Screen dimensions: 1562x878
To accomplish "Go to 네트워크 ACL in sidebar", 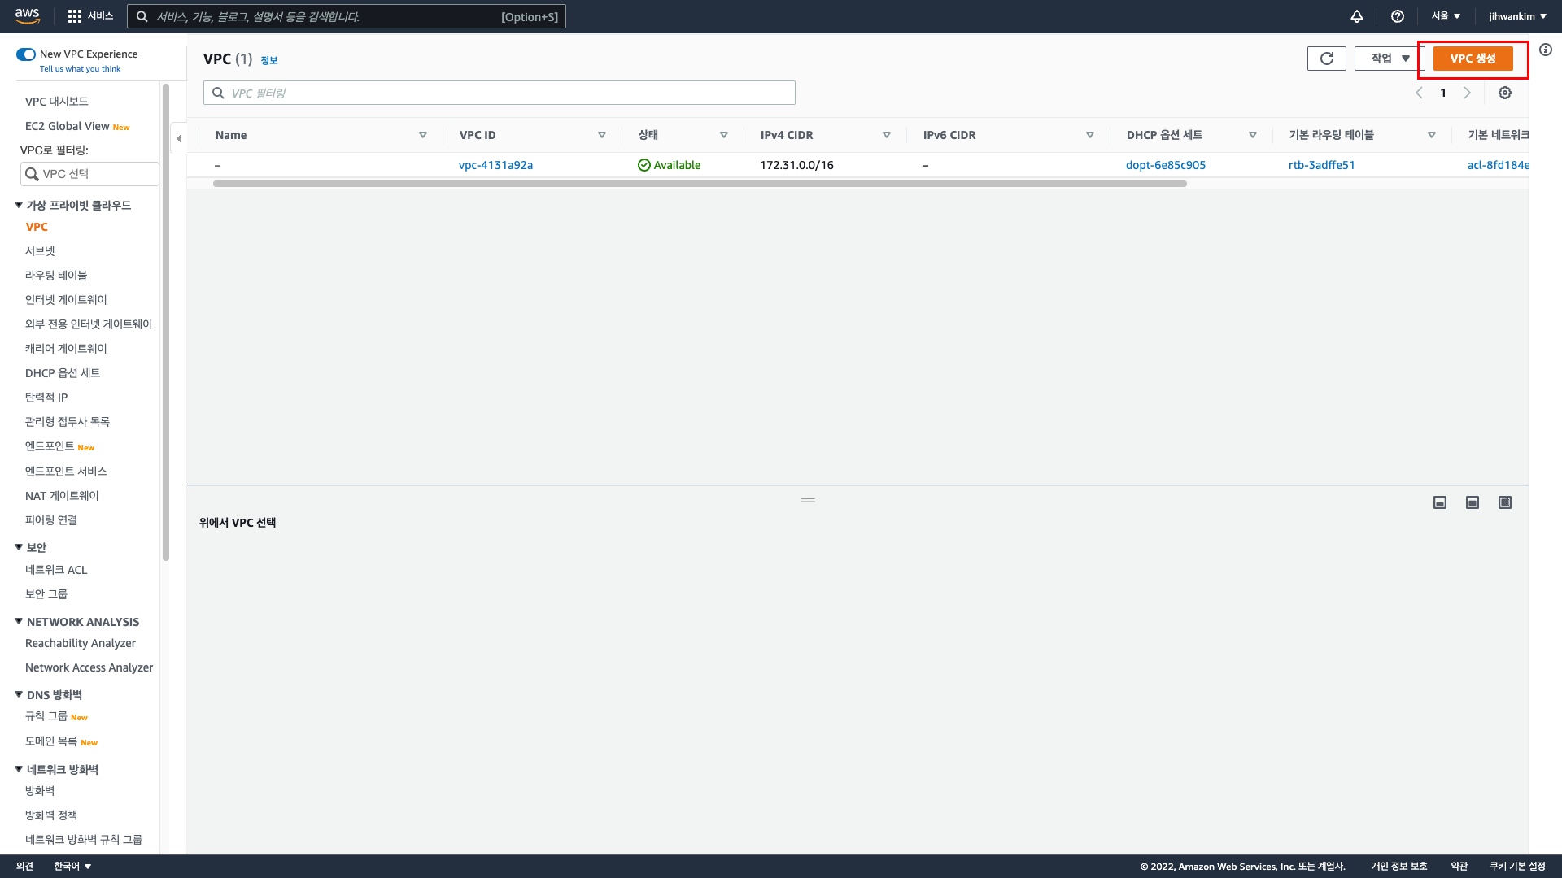I will (x=56, y=570).
